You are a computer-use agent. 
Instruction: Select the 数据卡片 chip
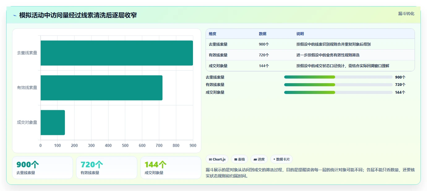click(x=281, y=159)
